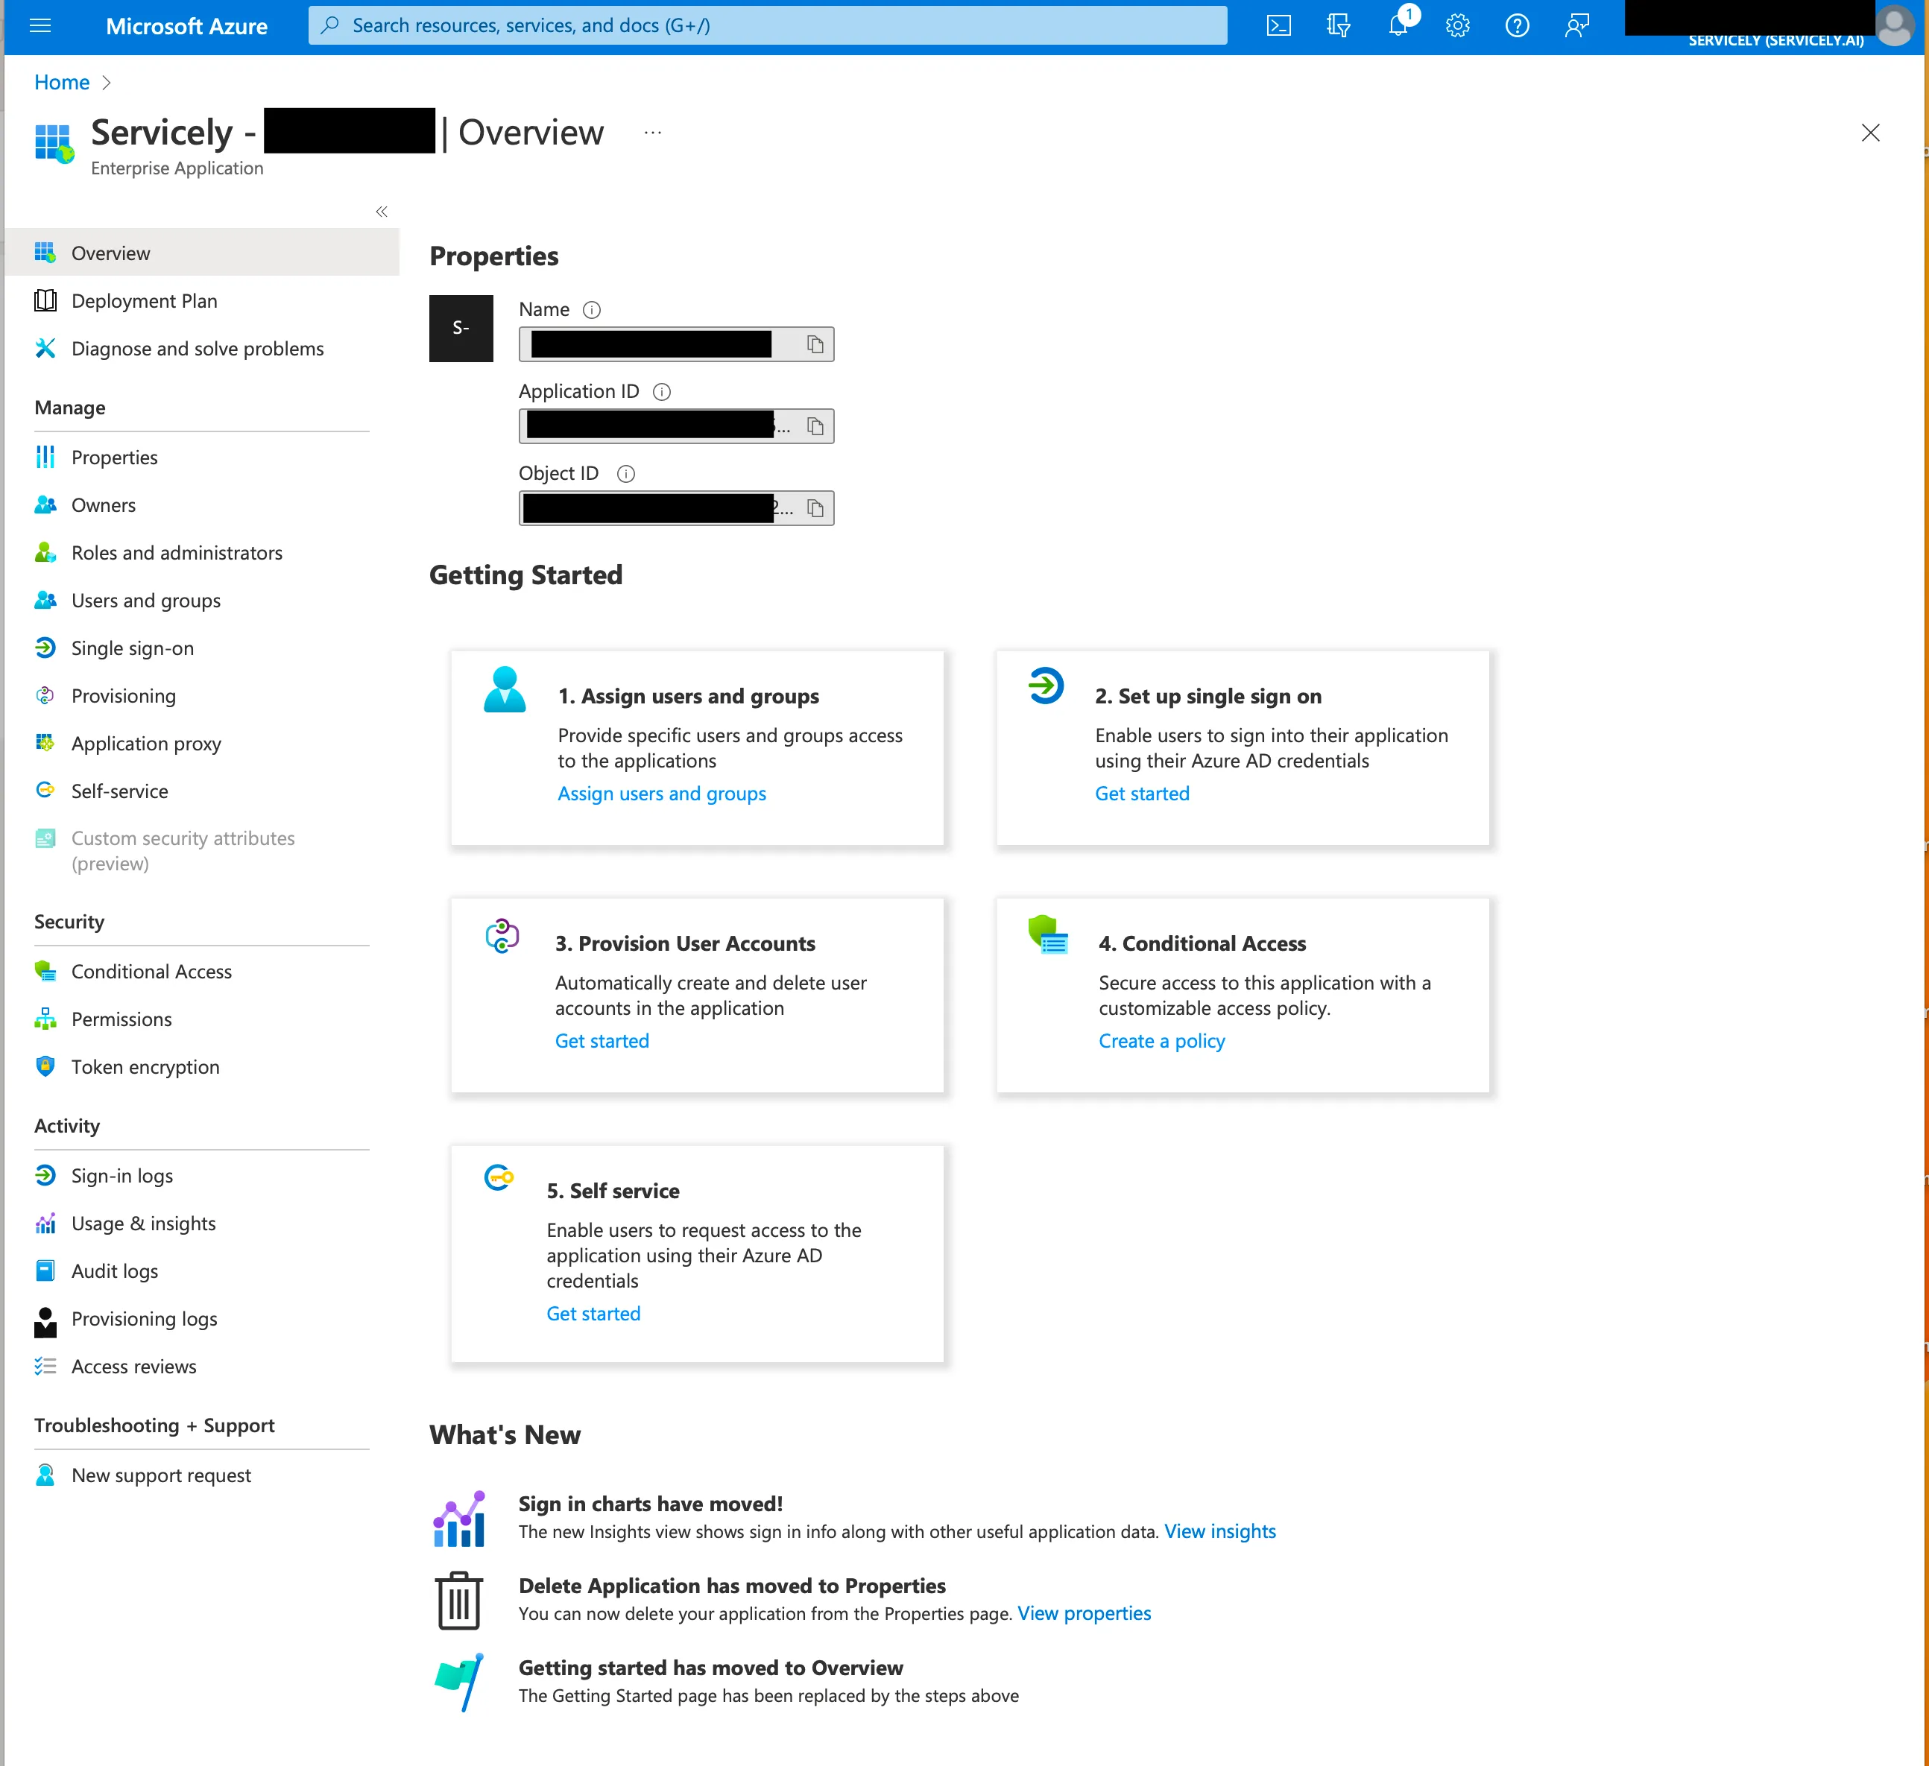Show info tooltip for Name

[x=593, y=310]
